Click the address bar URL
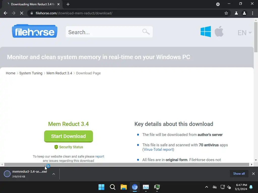The image size is (258, 193). point(74,13)
